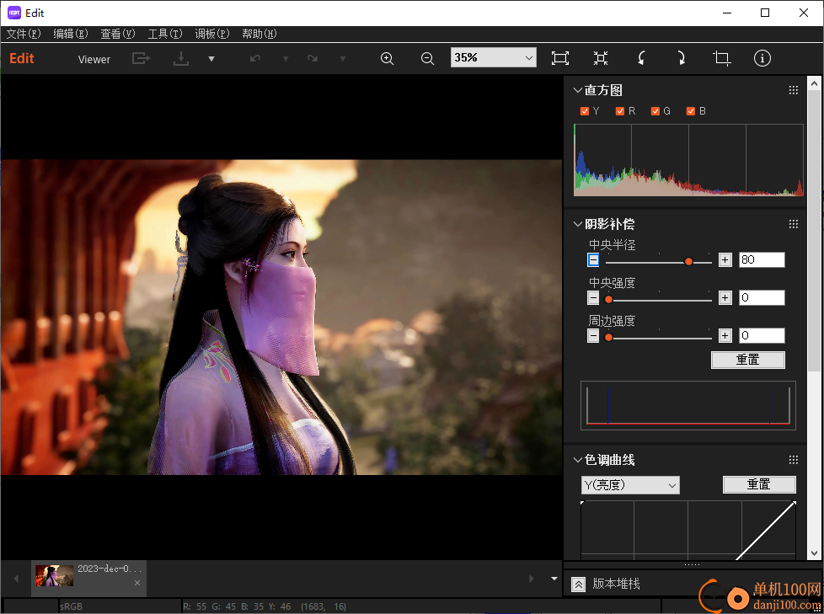Open shadow compensation panel grip menu
Image resolution: width=824 pixels, height=614 pixels.
tap(794, 224)
